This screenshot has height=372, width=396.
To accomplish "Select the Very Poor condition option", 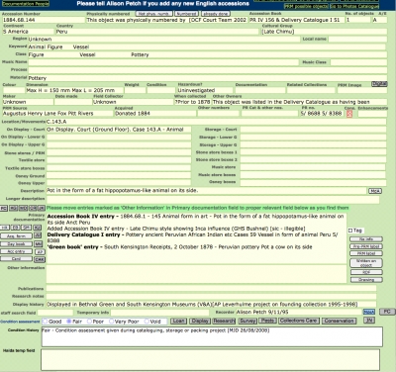I will [111, 322].
